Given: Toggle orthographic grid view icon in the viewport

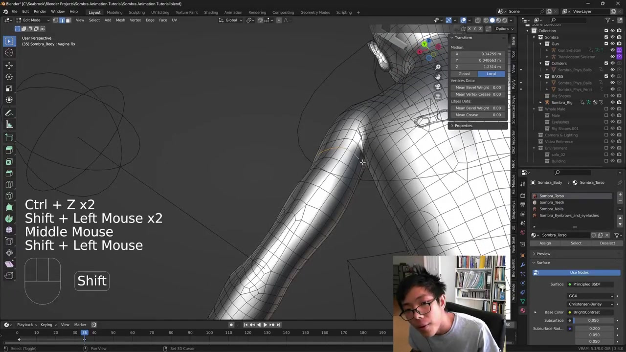Looking at the screenshot, I should 438,97.
